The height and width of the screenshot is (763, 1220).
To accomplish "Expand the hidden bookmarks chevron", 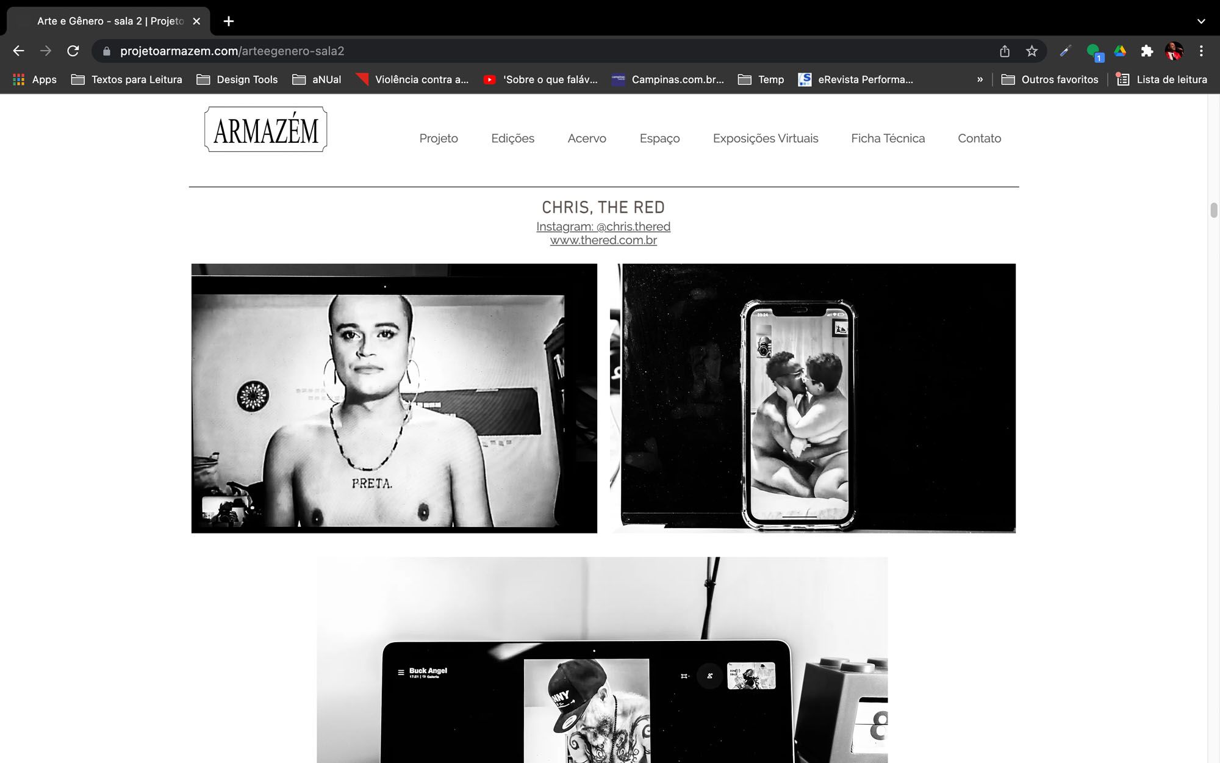I will coord(980,79).
